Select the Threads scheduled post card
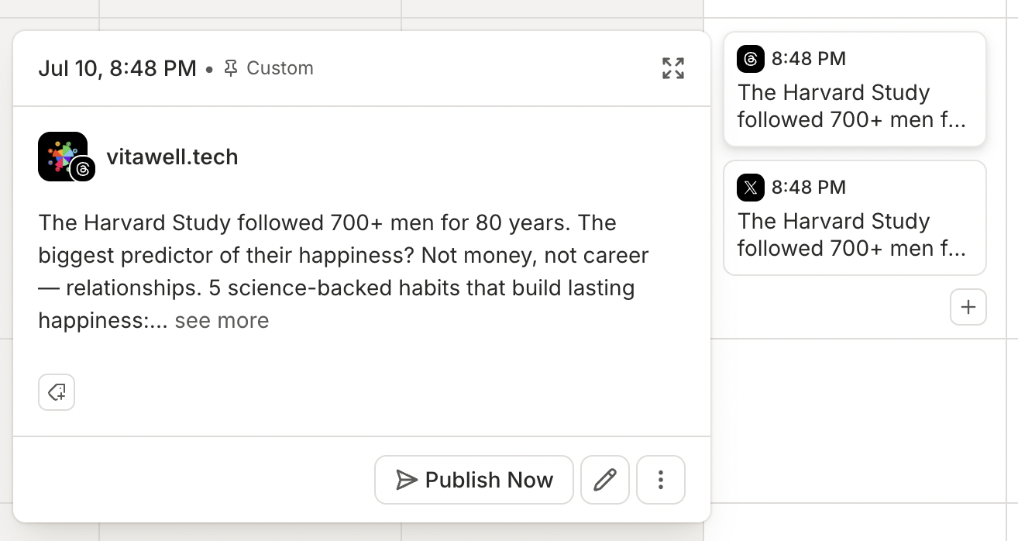Viewport: 1018px width, 541px height. point(855,88)
